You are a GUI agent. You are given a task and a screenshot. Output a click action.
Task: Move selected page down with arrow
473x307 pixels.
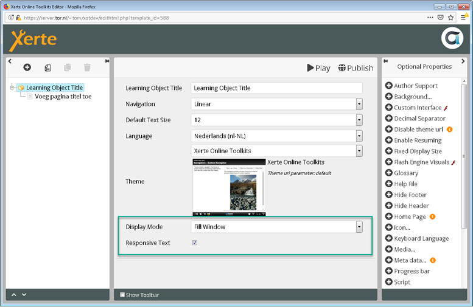(x=24, y=295)
